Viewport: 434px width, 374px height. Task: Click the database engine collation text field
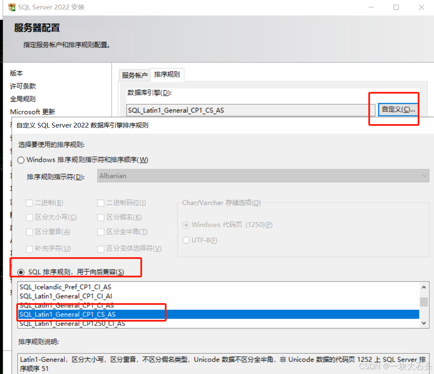(x=251, y=110)
